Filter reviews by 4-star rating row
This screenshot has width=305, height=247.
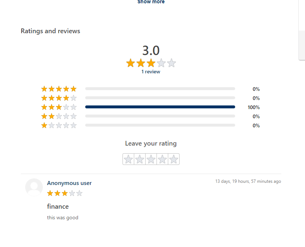coord(59,98)
